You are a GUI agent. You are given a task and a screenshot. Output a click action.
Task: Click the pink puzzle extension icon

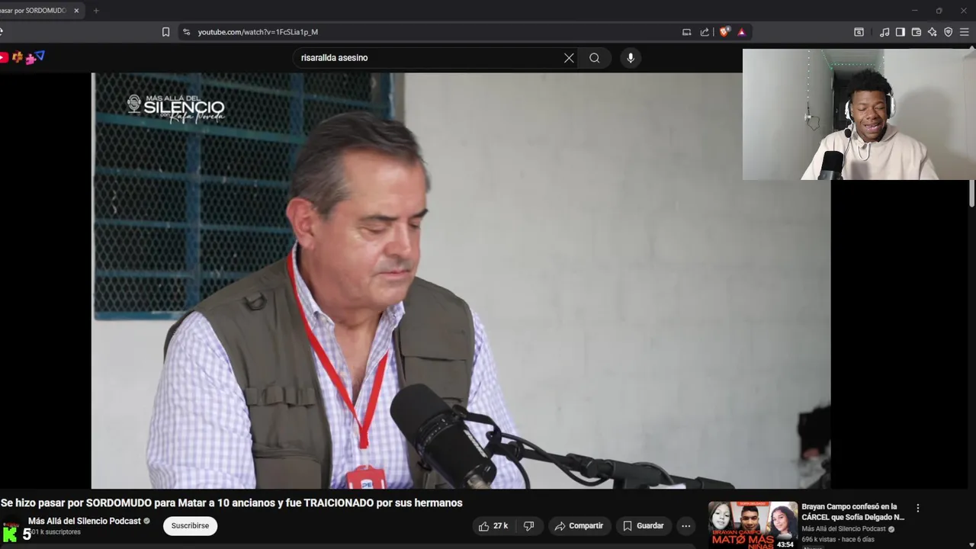click(x=30, y=58)
